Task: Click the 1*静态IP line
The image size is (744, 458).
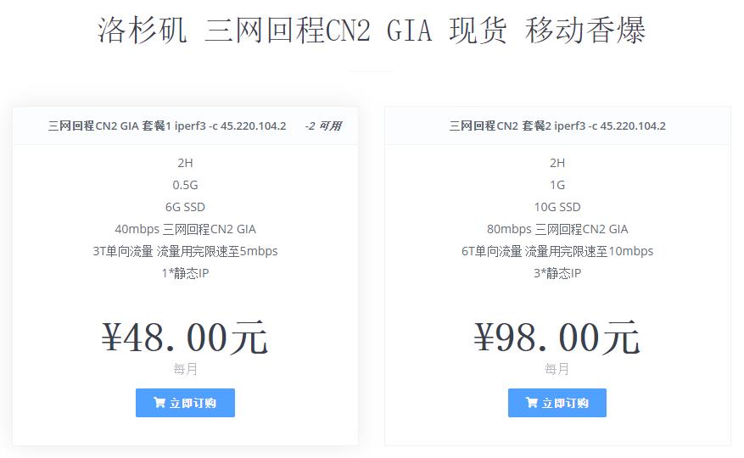Action: tap(185, 273)
